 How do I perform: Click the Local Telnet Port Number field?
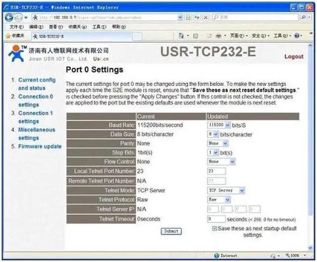pyautogui.click(x=216, y=171)
